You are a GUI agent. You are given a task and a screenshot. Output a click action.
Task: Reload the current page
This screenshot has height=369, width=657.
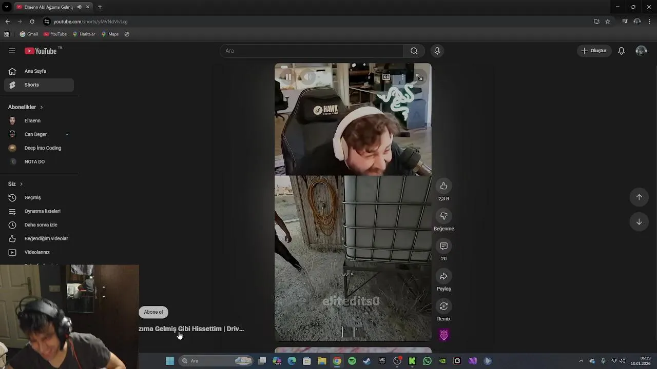click(32, 22)
